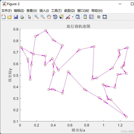Click the y-axis label 纵坐标y
The width and height of the screenshot is (134, 134).
click(x=10, y=75)
